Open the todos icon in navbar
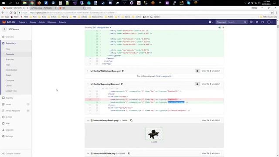279x157 pixels. coord(262,22)
